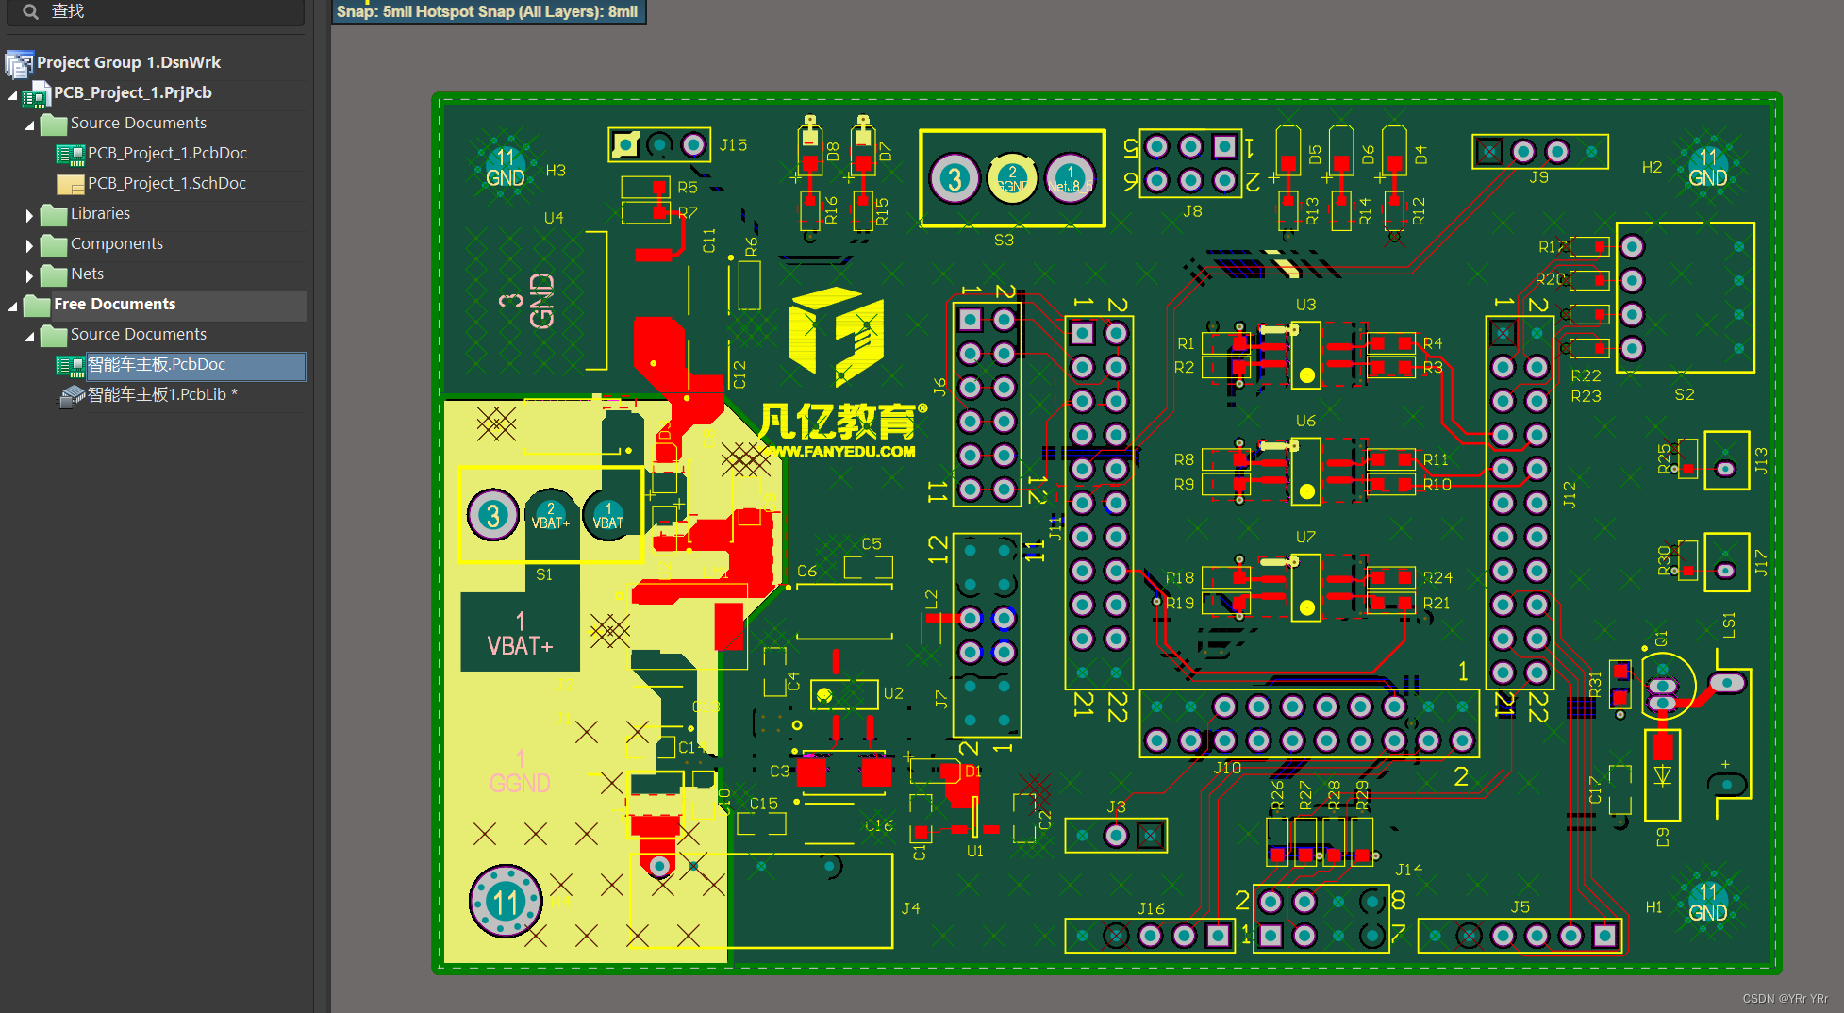This screenshot has height=1013, width=1844.
Task: Click the PCB_Project_1.SchDoc schematic icon
Action: pos(71,184)
